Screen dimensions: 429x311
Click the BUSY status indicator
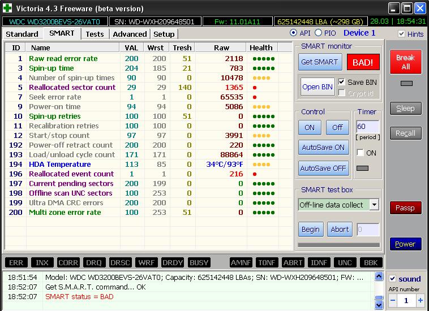(x=199, y=262)
